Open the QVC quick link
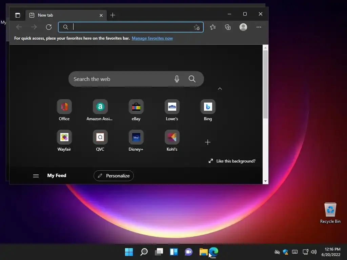The width and height of the screenshot is (347, 260). [100, 140]
